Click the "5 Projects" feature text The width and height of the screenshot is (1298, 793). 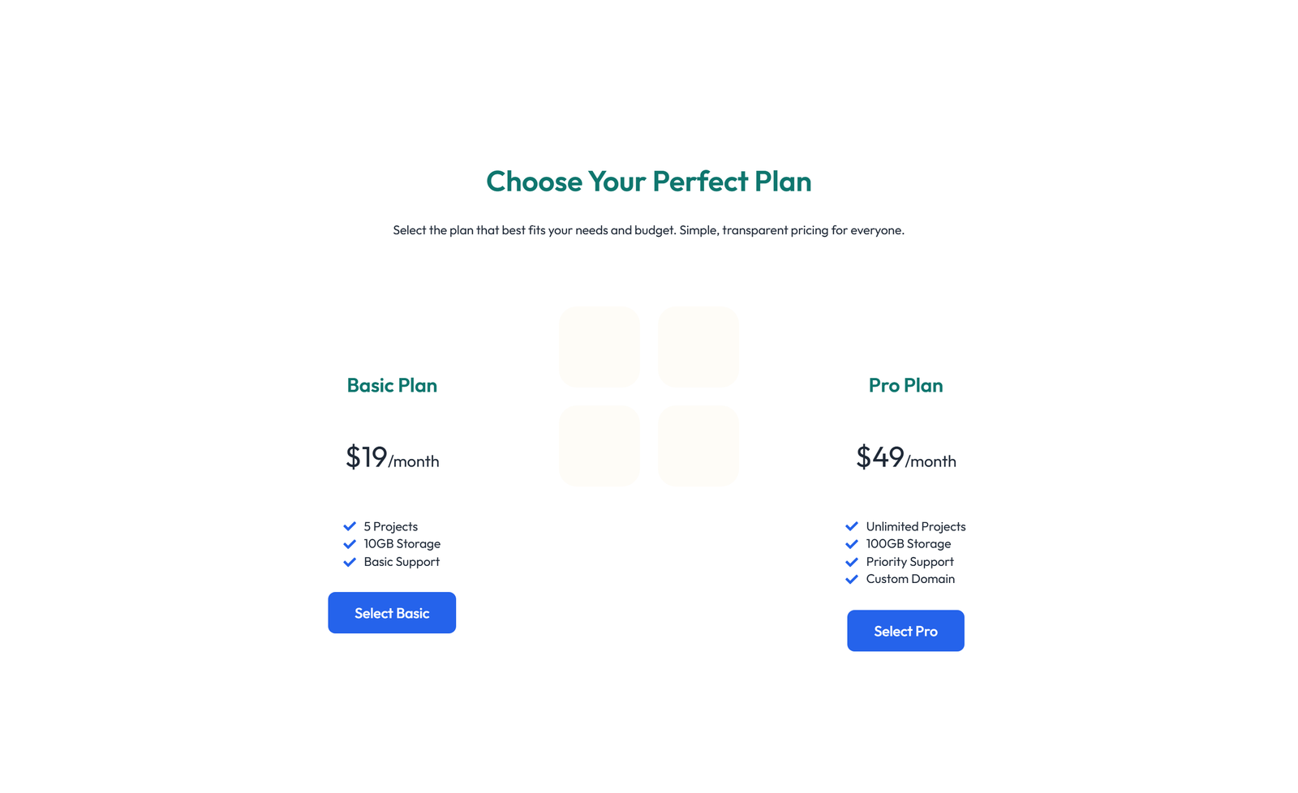tap(390, 526)
